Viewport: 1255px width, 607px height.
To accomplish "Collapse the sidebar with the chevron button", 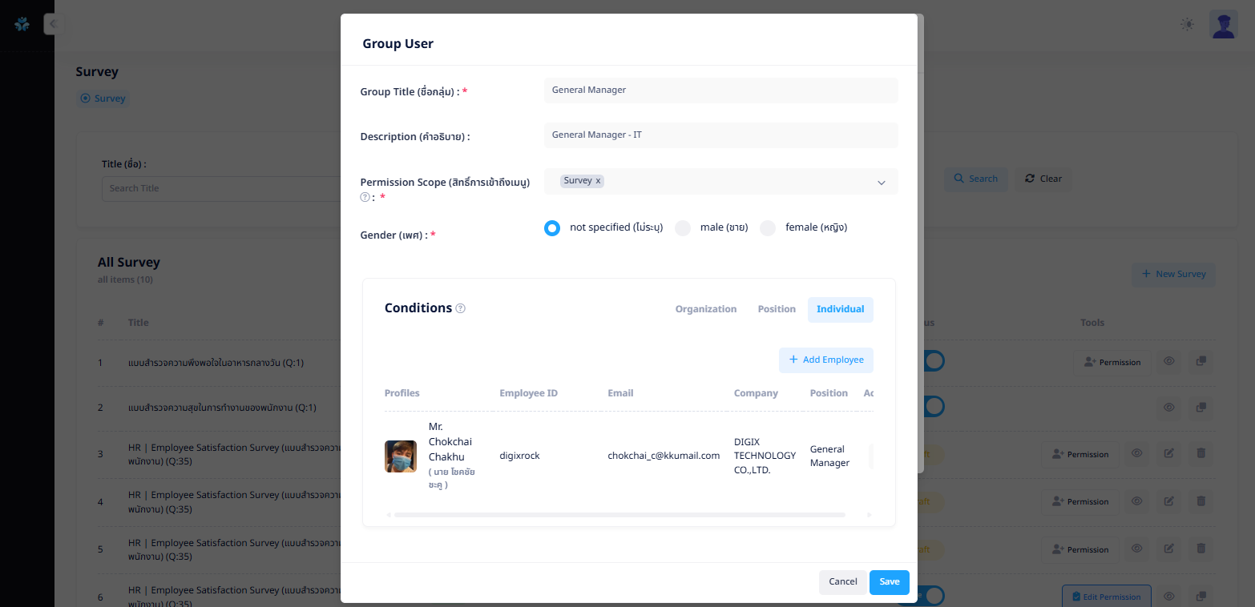I will pyautogui.click(x=54, y=24).
